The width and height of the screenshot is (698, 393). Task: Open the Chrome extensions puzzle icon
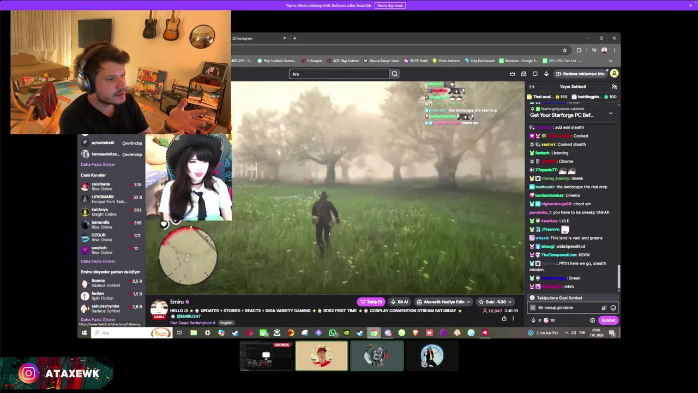click(x=579, y=50)
